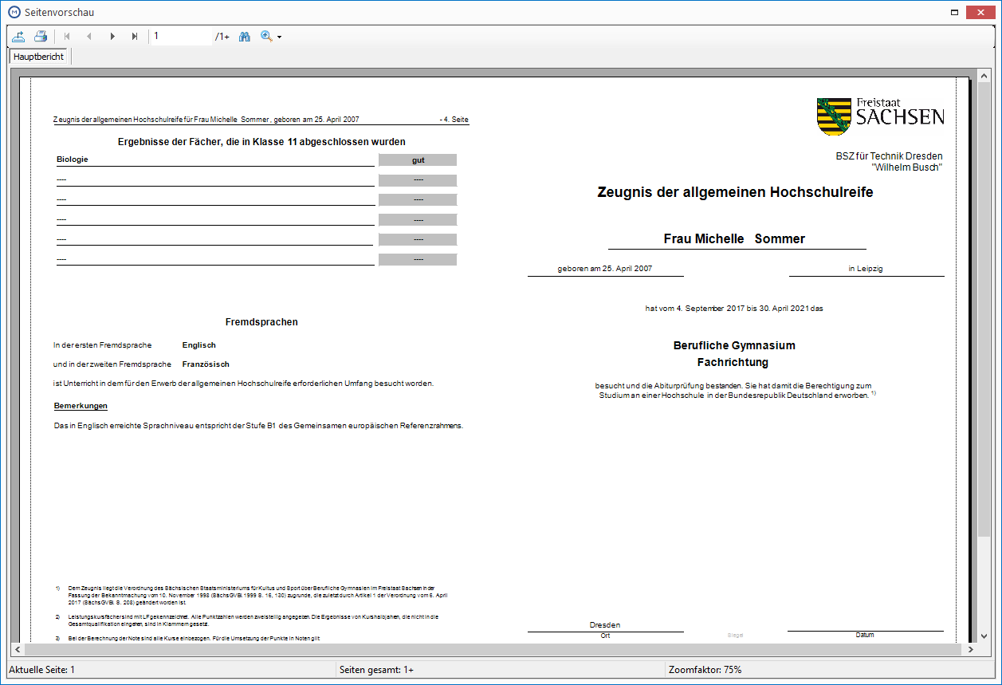Viewport: 1002px width, 685px height.
Task: Click the word 'Englisch'
Action: [x=199, y=345]
